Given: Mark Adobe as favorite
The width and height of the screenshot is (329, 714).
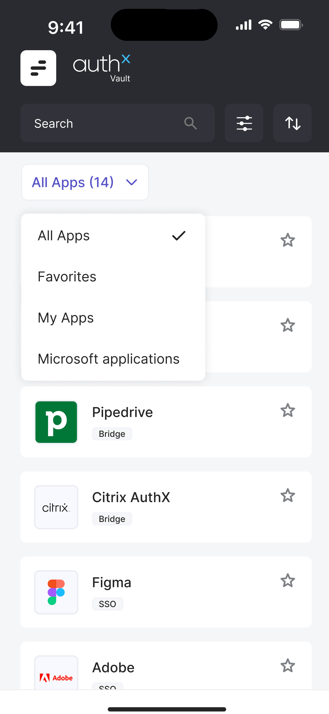Looking at the screenshot, I should pyautogui.click(x=288, y=665).
